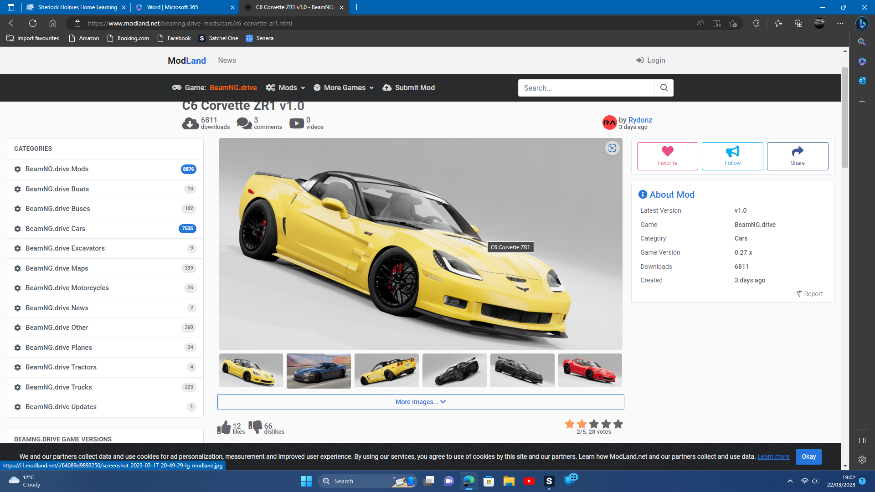875x492 pixels.
Task: Open browser extensions puzzle icon
Action: [x=756, y=23]
